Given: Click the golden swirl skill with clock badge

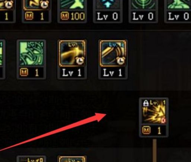Looking at the screenshot, I should 72,53.
